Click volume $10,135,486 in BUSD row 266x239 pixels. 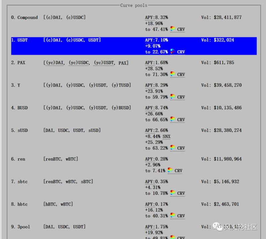[x=228, y=108]
